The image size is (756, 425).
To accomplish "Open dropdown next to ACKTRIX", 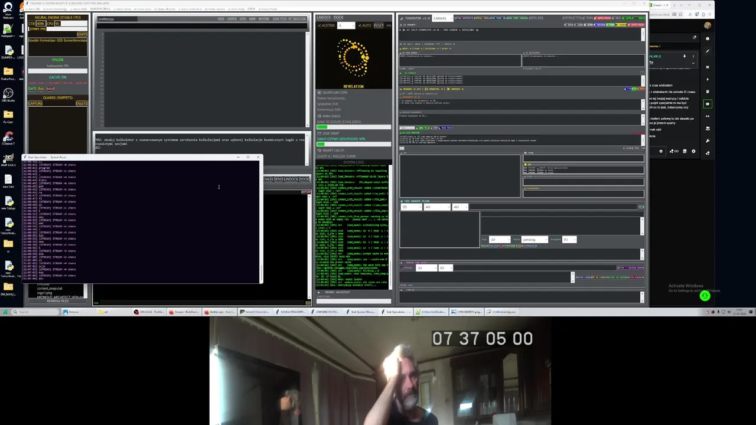I will click(346, 25).
